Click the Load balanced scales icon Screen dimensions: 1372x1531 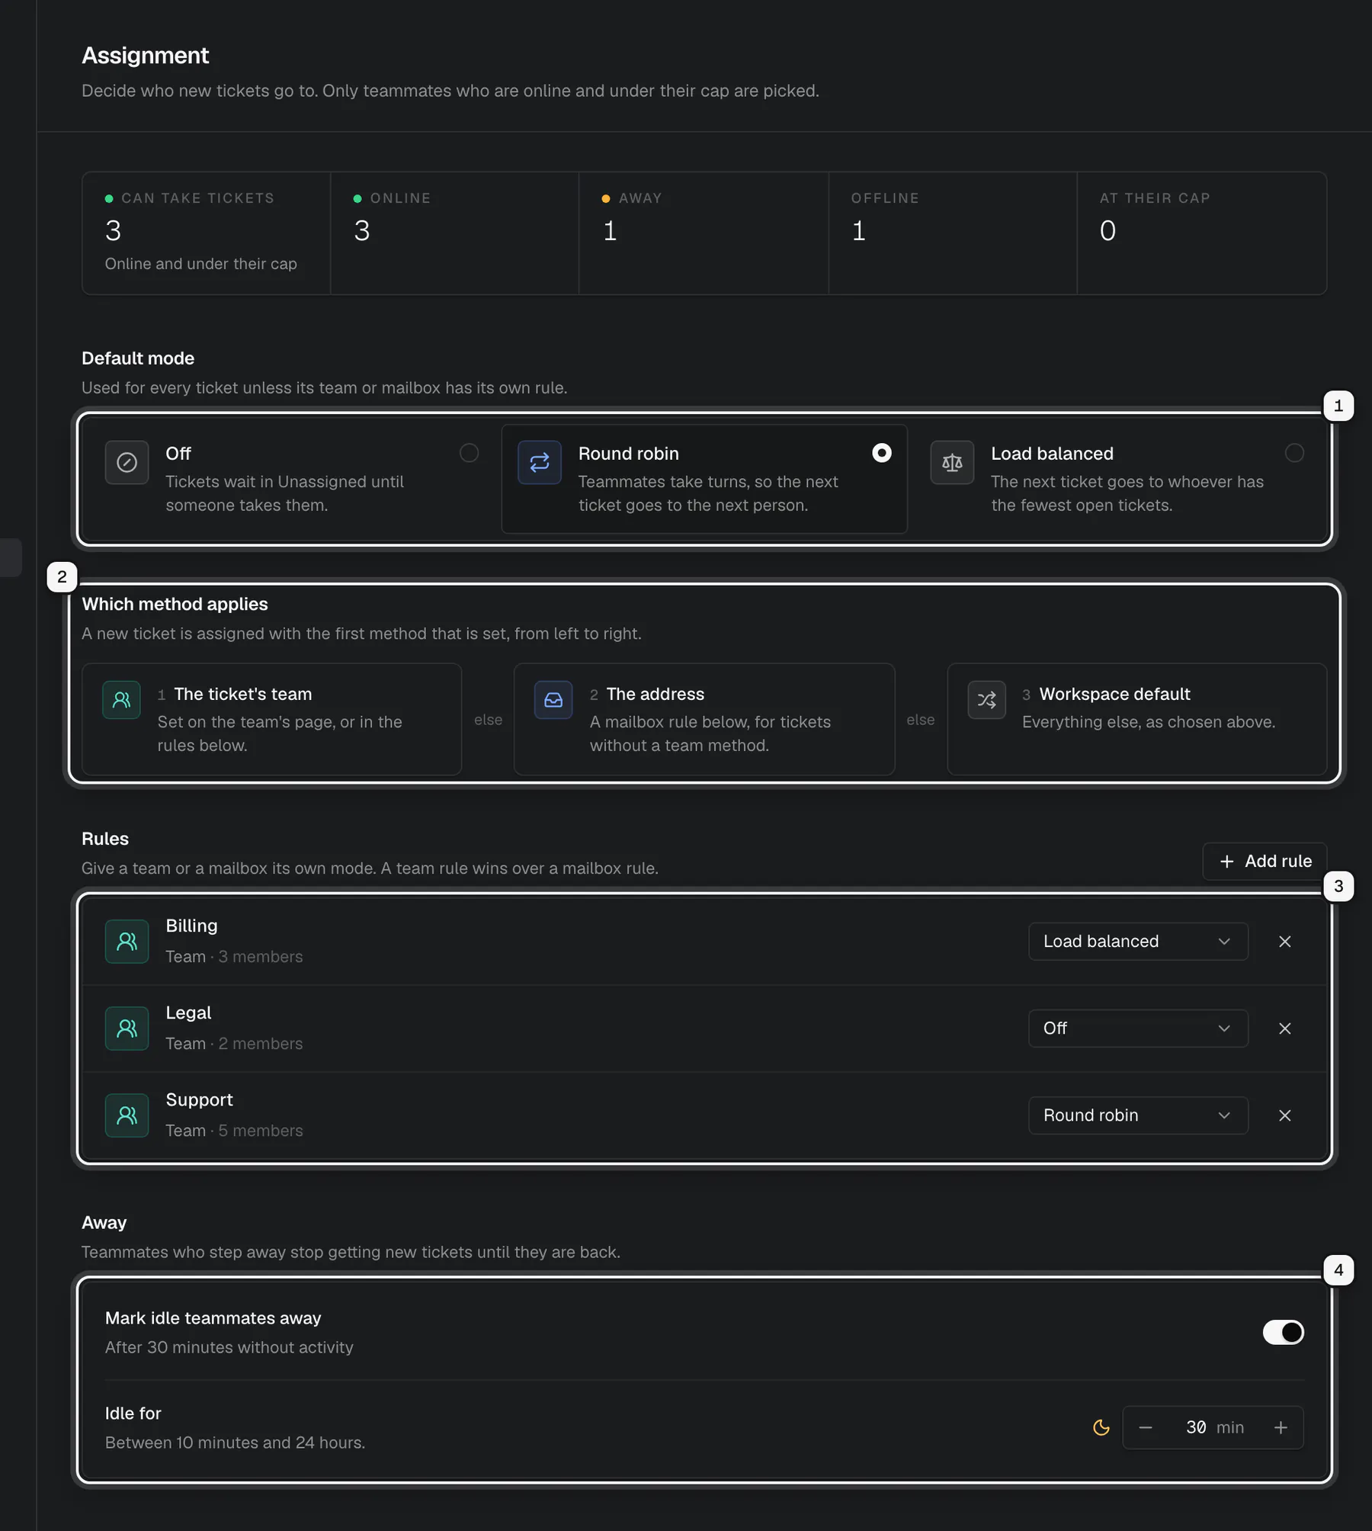(952, 462)
